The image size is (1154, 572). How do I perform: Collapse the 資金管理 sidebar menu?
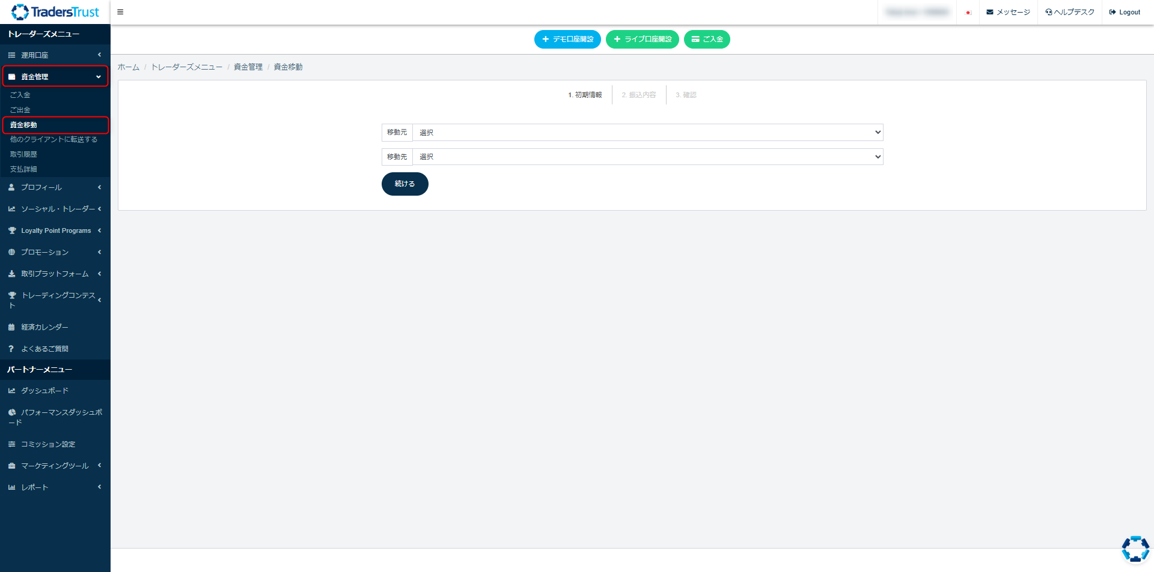click(x=55, y=77)
